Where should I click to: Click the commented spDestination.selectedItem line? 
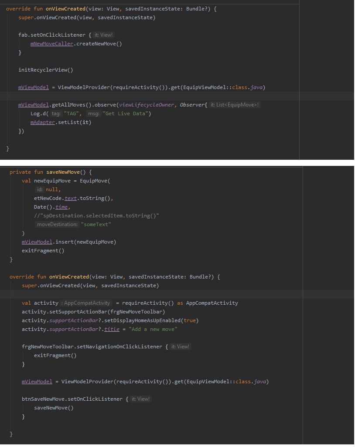pyautogui.click(x=96, y=216)
